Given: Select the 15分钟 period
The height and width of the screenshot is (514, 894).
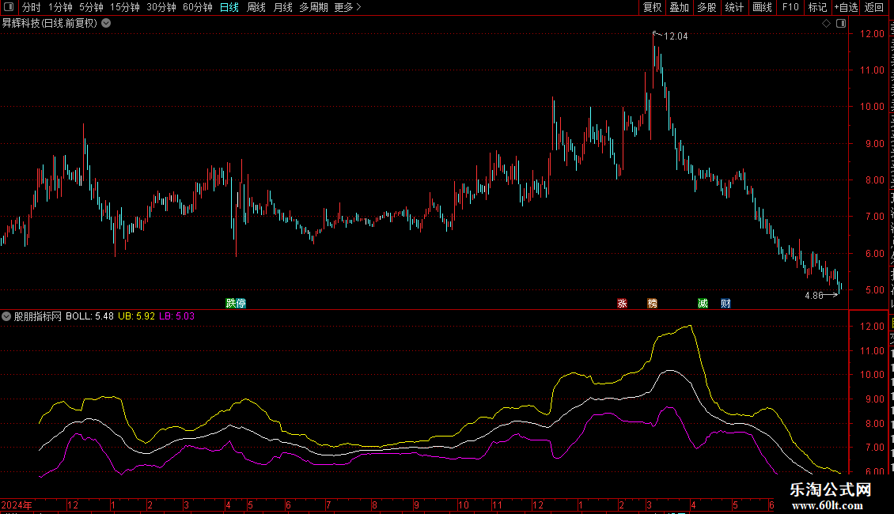Looking at the screenshot, I should (x=125, y=7).
